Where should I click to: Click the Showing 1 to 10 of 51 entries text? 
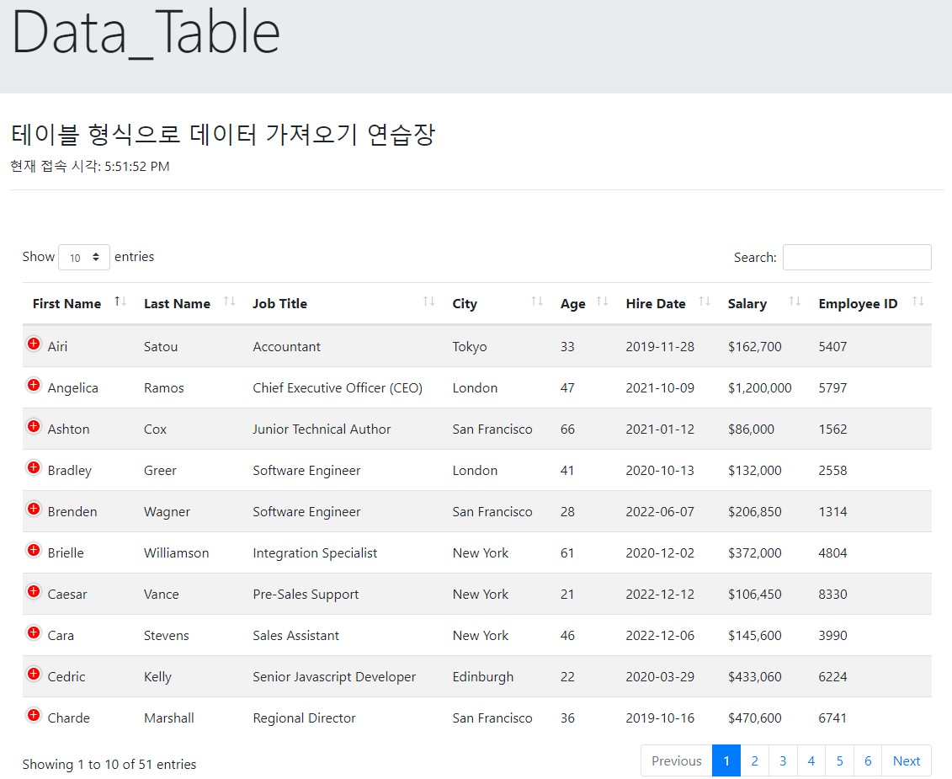(109, 765)
